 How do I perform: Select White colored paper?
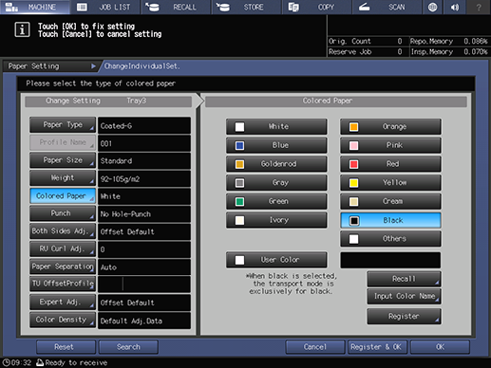point(276,126)
